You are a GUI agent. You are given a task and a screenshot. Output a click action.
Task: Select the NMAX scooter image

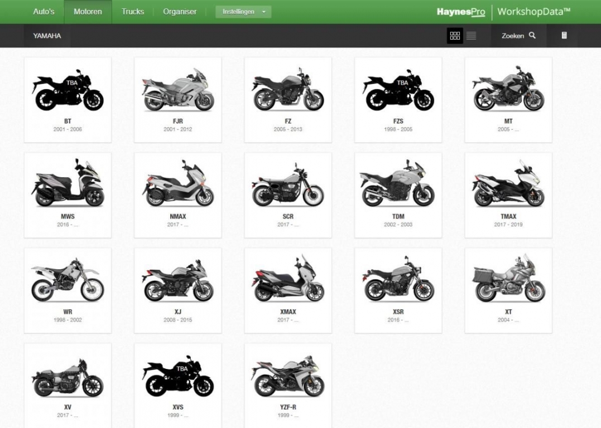[x=178, y=184]
